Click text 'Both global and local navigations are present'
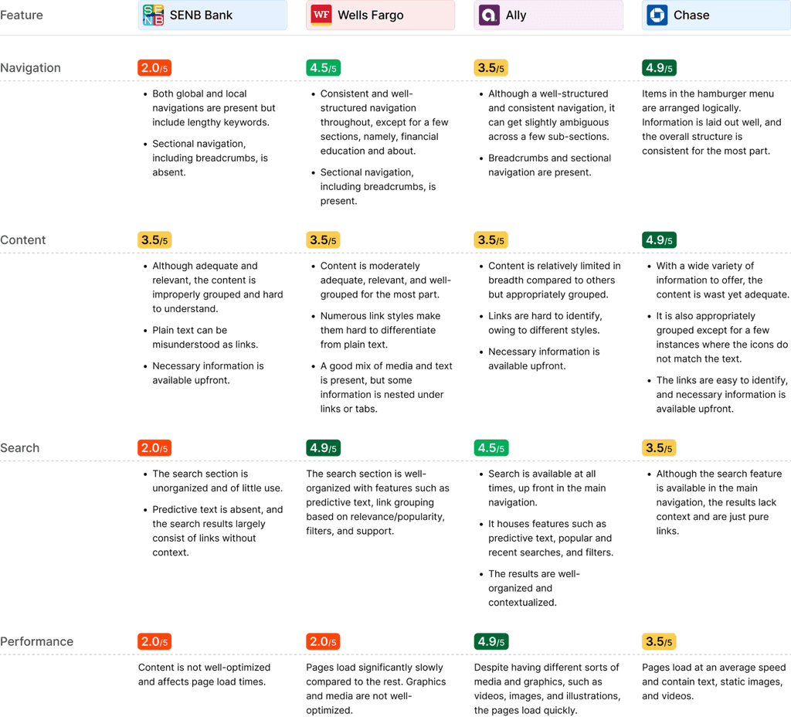Viewport: 791px width, 717px height. tap(214, 108)
